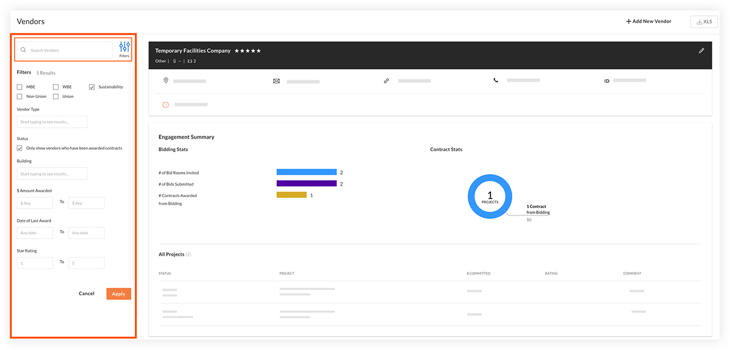Click the yellow Contracts Awarded bar
Image resolution: width=730 pixels, height=350 pixels.
(x=291, y=195)
